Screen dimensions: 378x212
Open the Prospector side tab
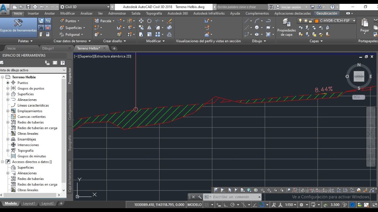(x=70, y=76)
